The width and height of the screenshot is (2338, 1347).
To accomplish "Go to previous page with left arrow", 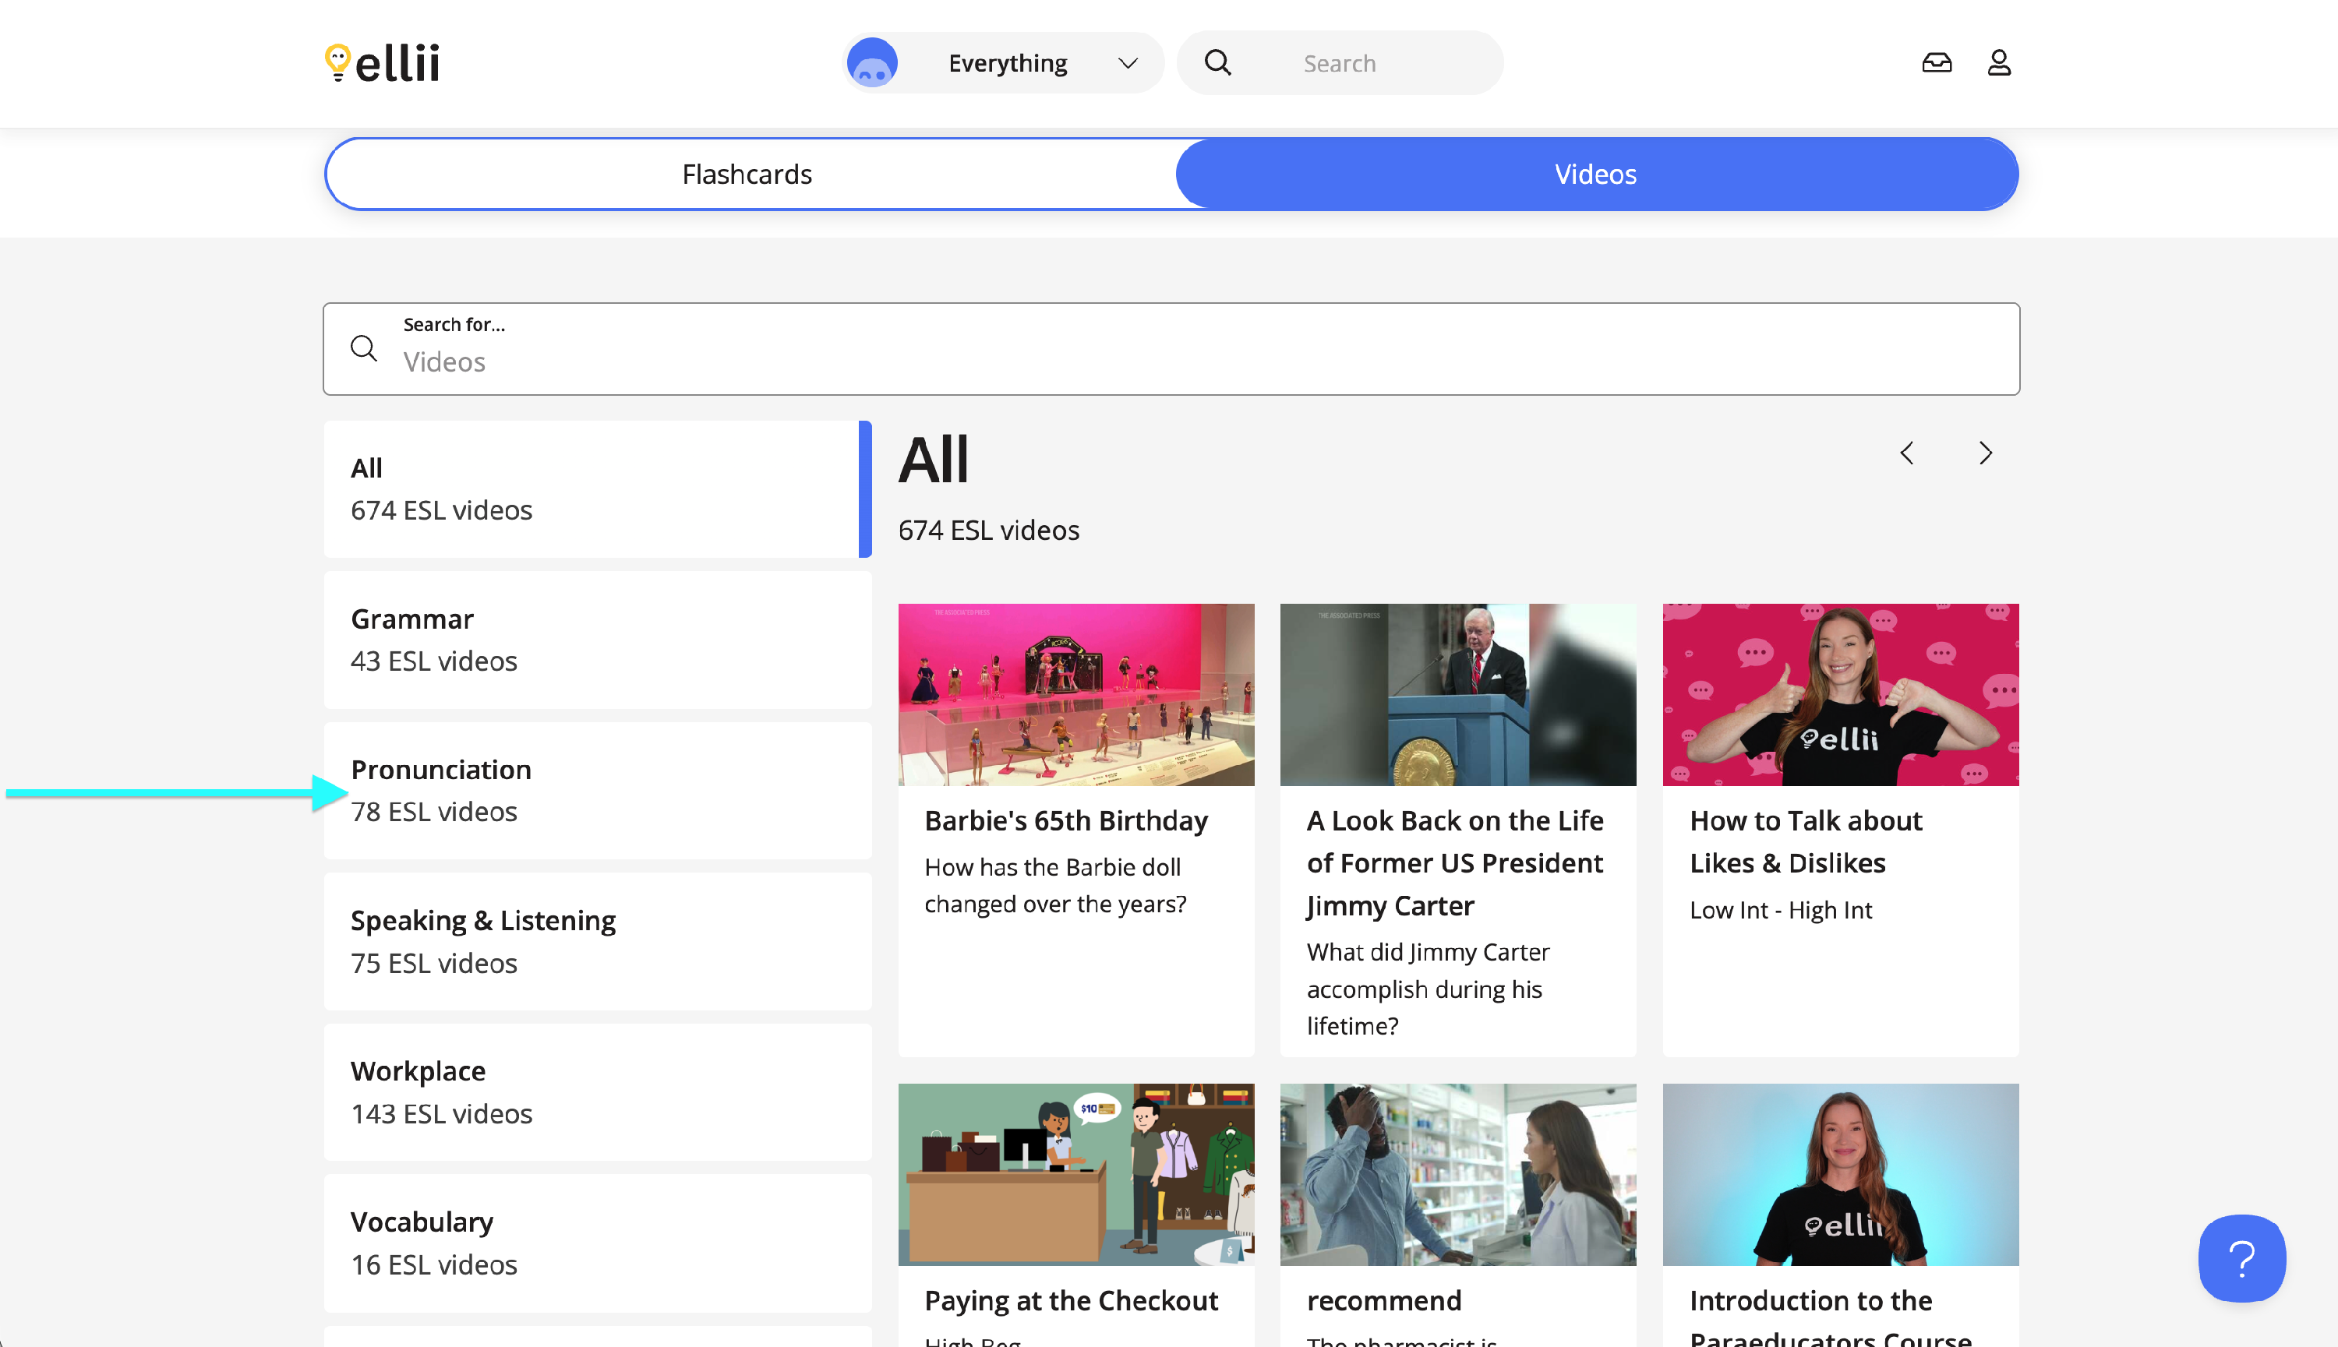I will click(1906, 453).
